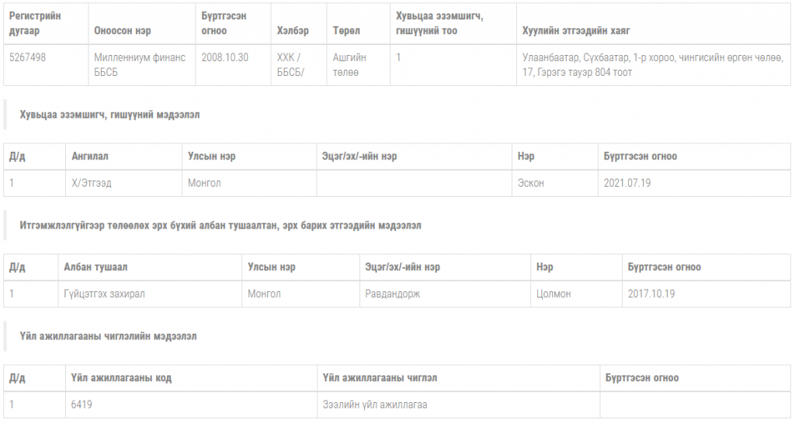Viewport: 795px width, 423px height.
Task: Select the activity code 6419
Action: (x=82, y=404)
